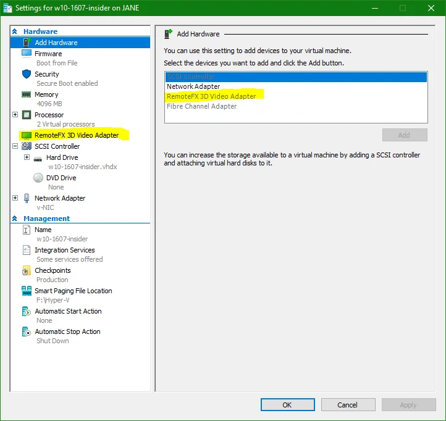
Task: Select RemoteFX 3D Video Adapter in device list
Action: point(296,96)
